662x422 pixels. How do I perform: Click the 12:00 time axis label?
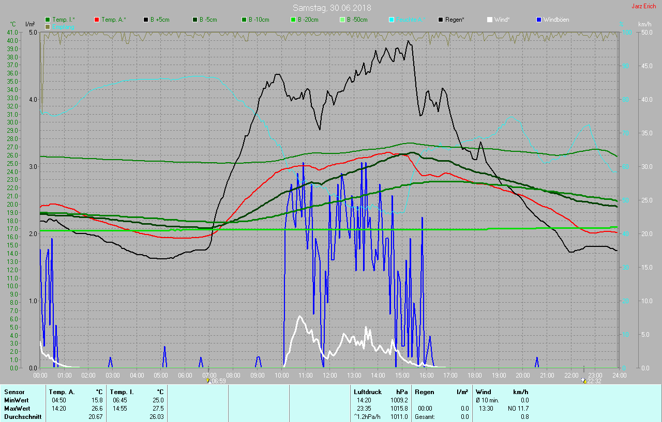point(329,375)
